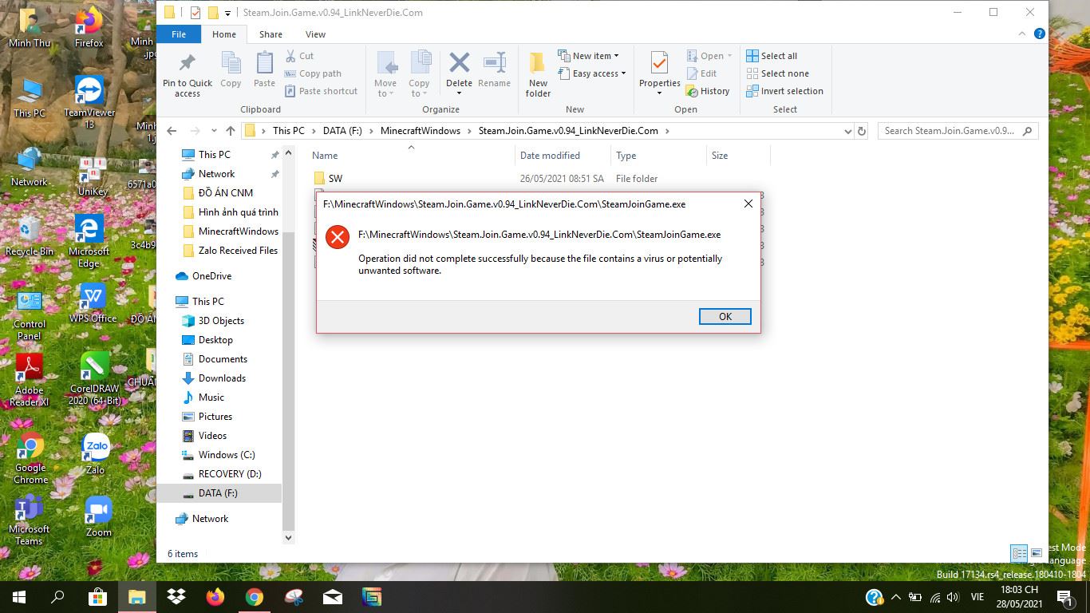Switch to large icons view toggle
Image resolution: width=1090 pixels, height=613 pixels.
tap(1037, 553)
